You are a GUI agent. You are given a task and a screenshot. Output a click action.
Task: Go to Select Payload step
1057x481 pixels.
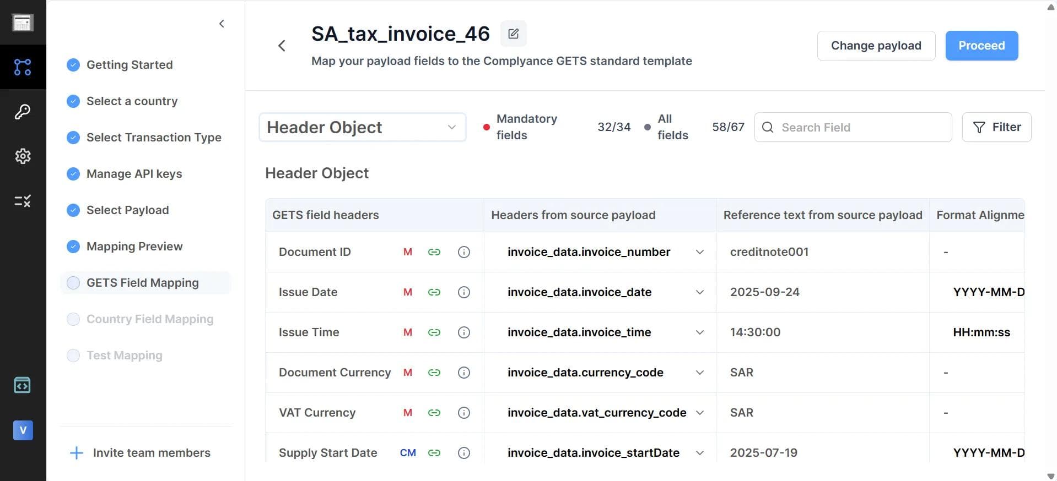pos(127,210)
